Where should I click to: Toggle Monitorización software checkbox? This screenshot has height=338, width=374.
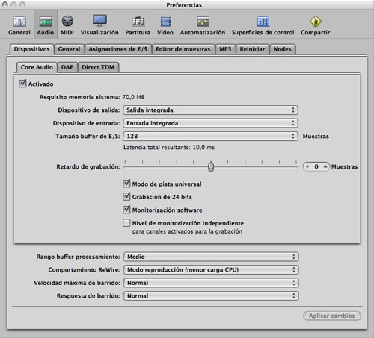pos(126,210)
